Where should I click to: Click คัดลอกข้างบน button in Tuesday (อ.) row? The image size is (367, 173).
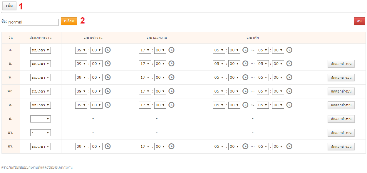click(341, 64)
